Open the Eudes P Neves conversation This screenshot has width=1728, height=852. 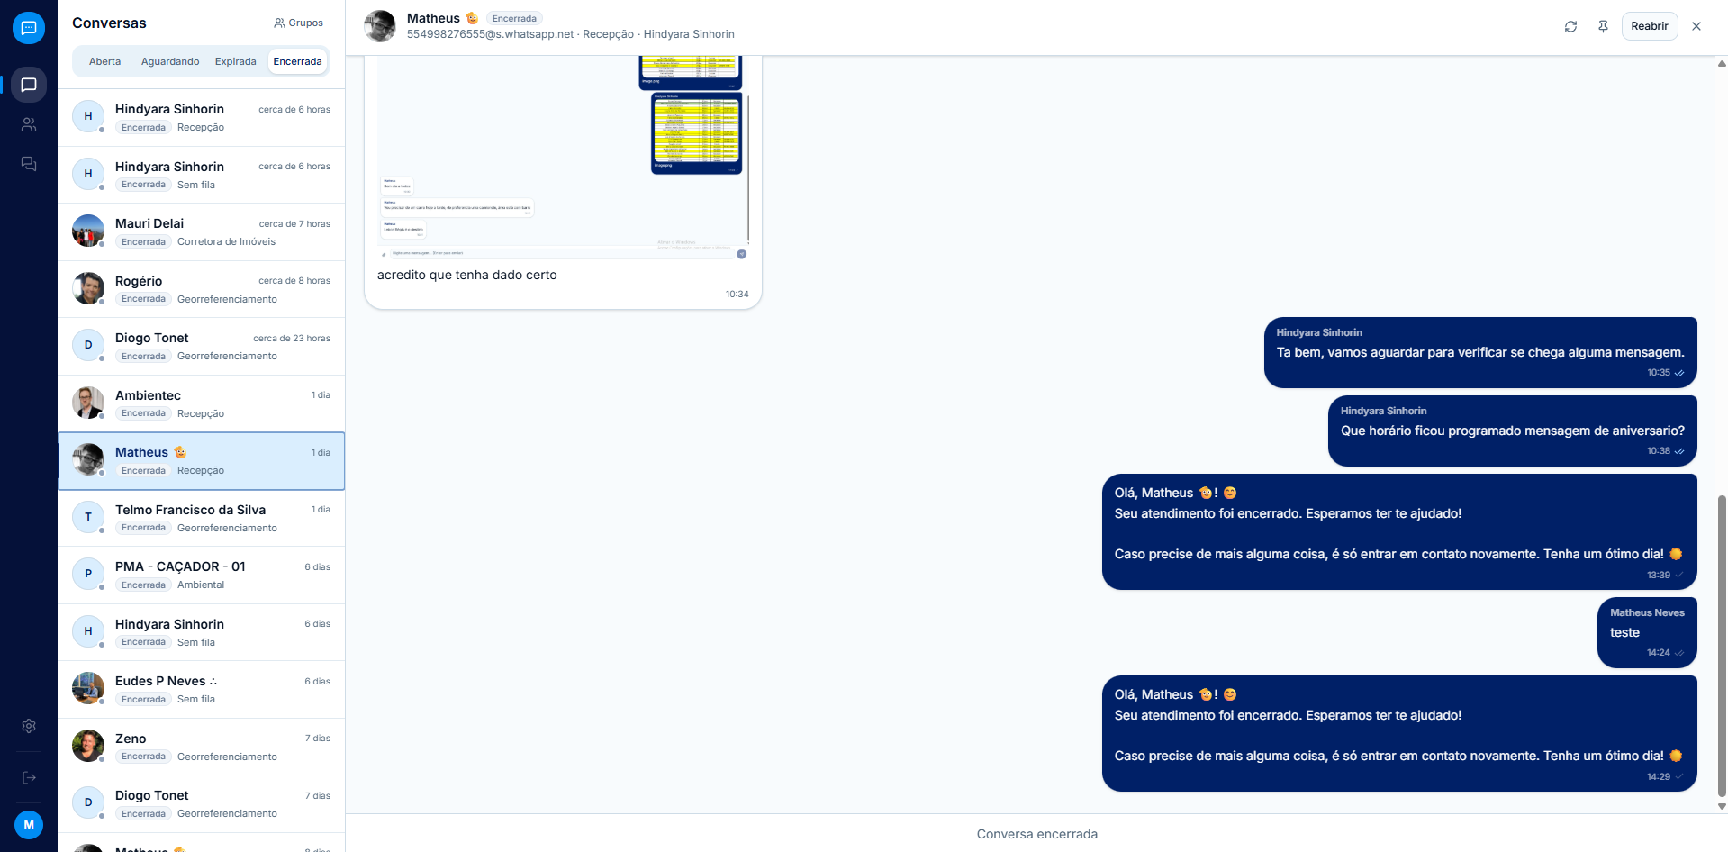click(x=202, y=689)
